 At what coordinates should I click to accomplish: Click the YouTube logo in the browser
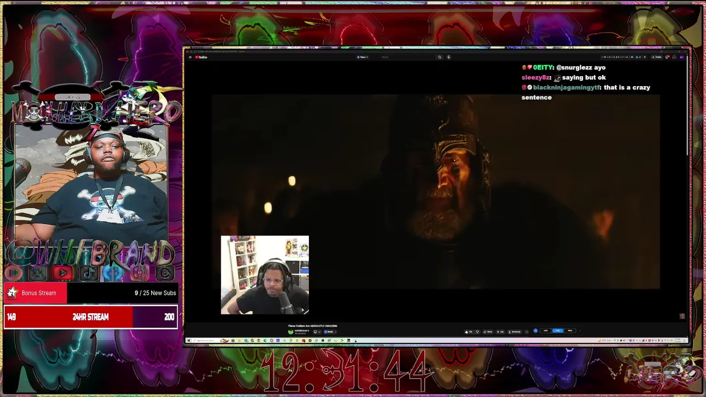(201, 57)
